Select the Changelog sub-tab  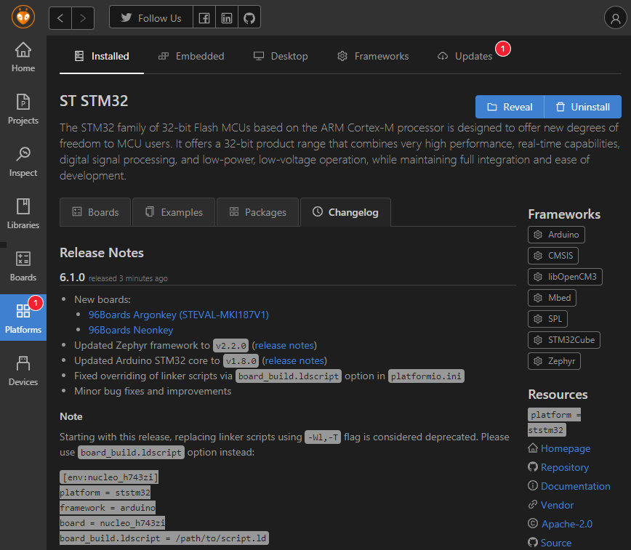click(x=346, y=212)
